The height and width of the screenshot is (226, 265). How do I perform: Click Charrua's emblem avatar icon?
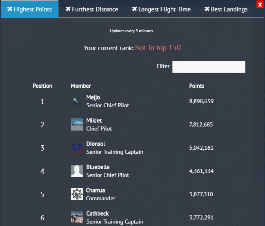(x=77, y=194)
